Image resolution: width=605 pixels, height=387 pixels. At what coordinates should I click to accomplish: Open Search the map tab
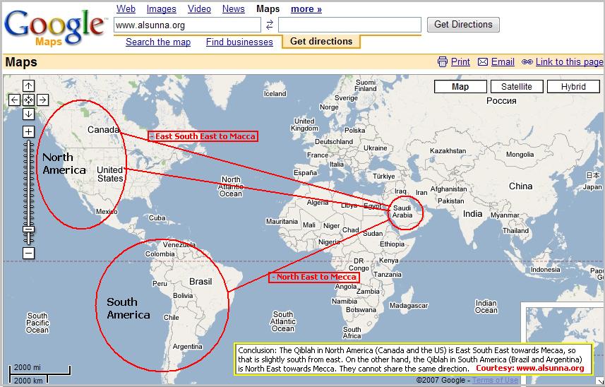pyautogui.click(x=158, y=42)
